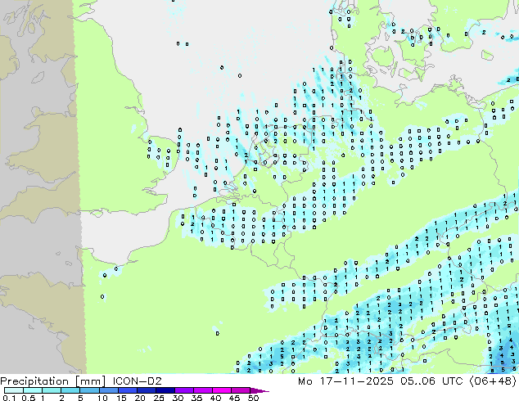Select the 2–5 mm legend swatch

pyautogui.click(x=70, y=390)
